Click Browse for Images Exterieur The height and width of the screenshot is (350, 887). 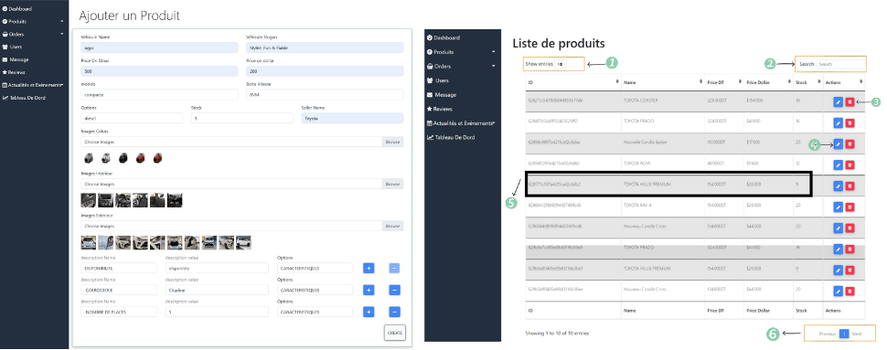tap(392, 226)
